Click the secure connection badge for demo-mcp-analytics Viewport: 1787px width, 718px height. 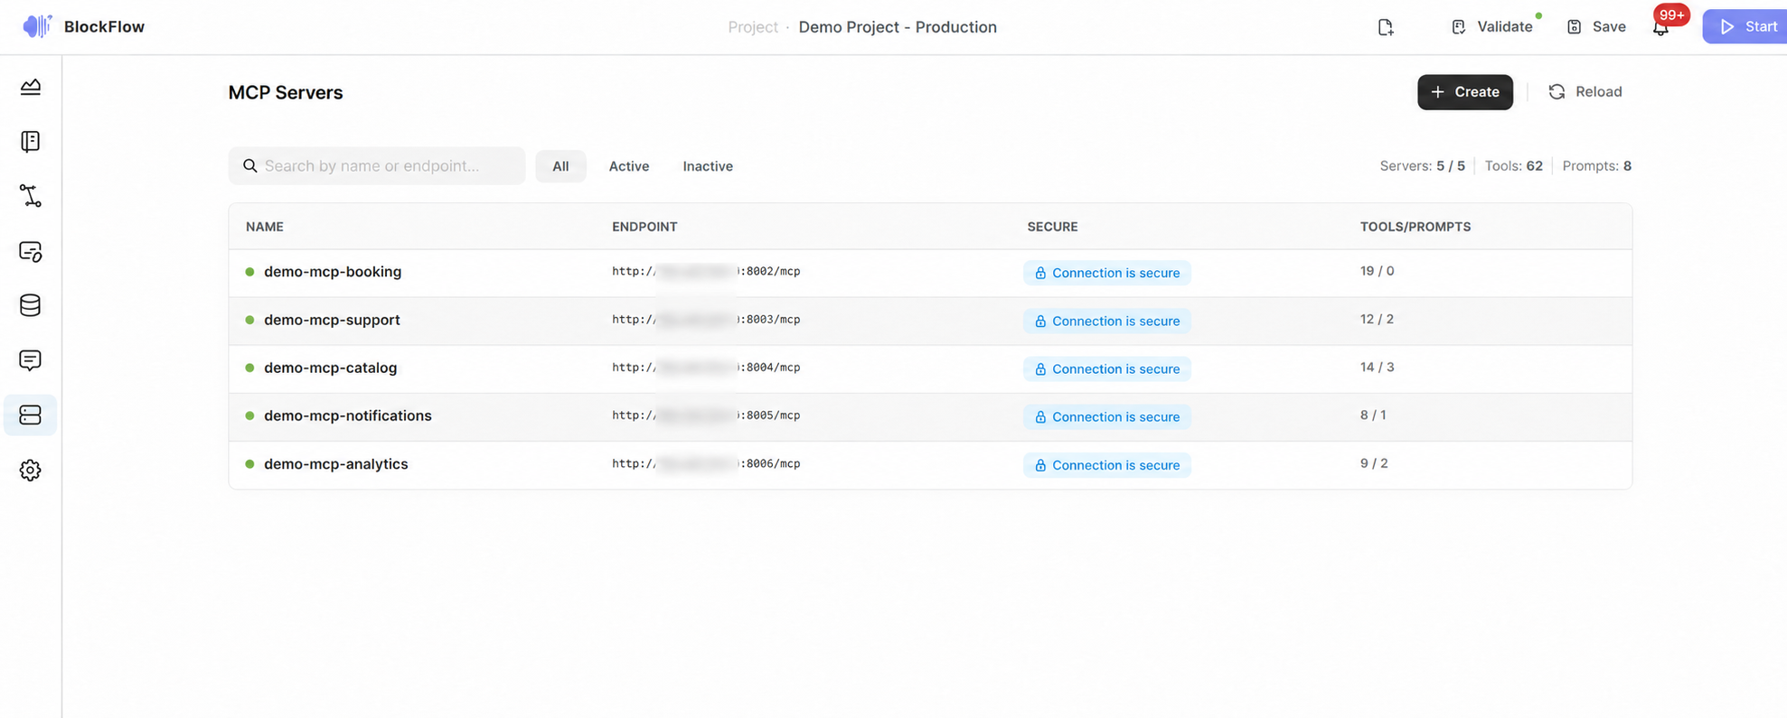(x=1106, y=465)
